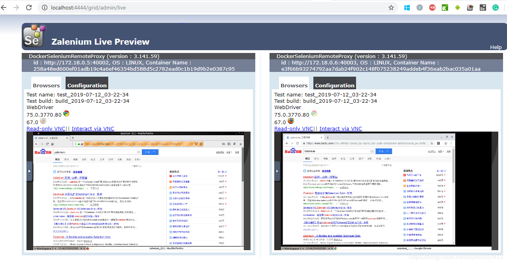The height and width of the screenshot is (264, 507).
Task: Open the red B badge extension
Action: pyautogui.click(x=432, y=8)
